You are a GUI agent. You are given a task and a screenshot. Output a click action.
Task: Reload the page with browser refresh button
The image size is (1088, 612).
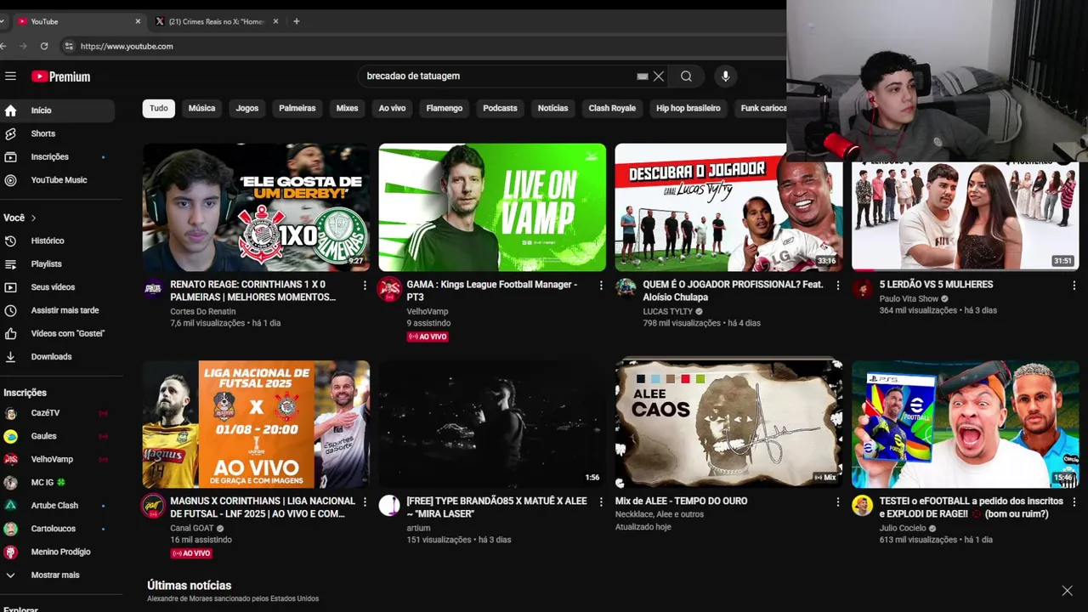click(x=44, y=46)
